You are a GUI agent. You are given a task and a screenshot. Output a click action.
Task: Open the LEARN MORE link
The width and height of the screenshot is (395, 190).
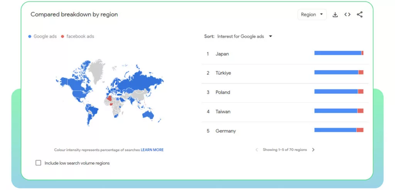pyautogui.click(x=152, y=150)
